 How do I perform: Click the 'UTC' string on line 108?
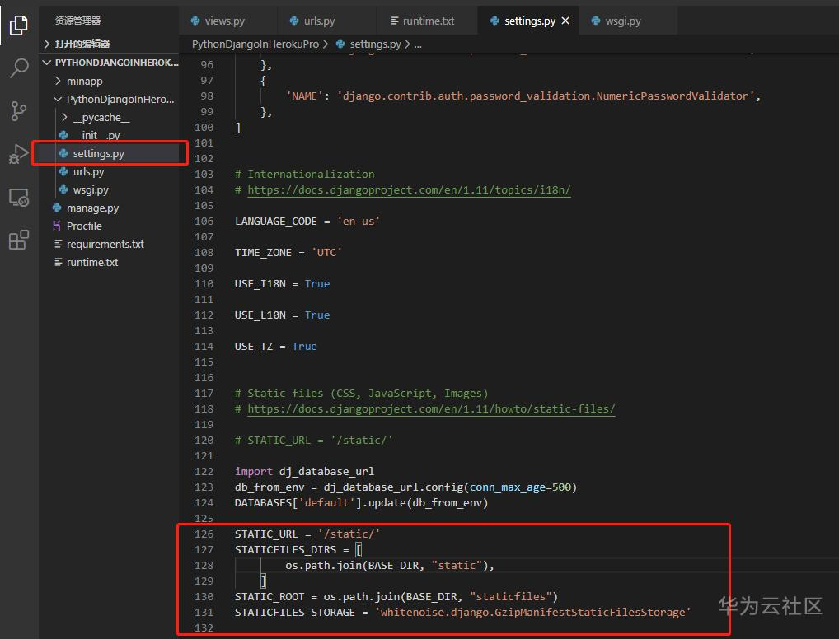[326, 253]
